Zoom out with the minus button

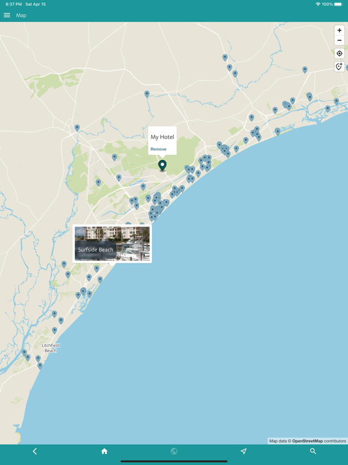[x=340, y=40]
